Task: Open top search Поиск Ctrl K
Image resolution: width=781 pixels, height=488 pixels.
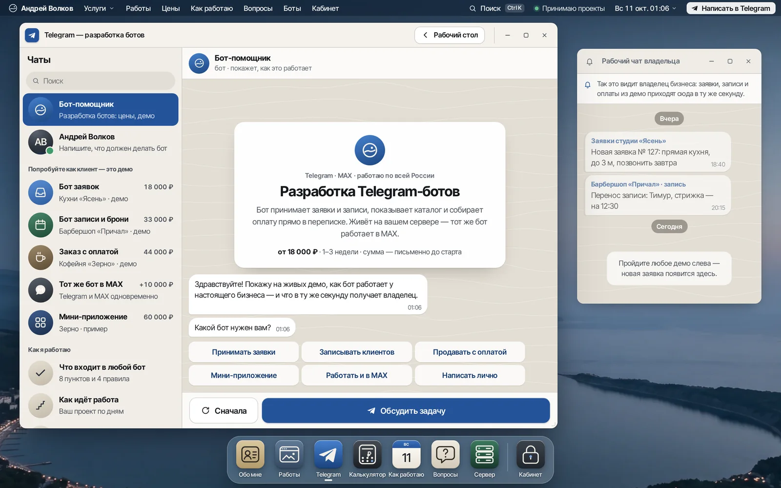Action: tap(496, 8)
